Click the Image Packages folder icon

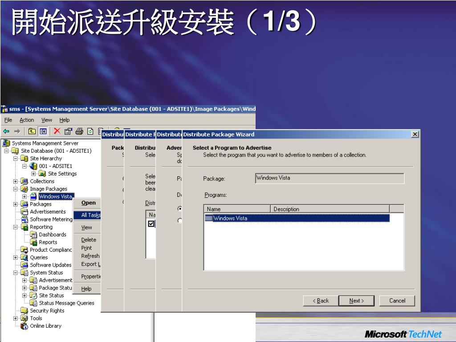24,189
